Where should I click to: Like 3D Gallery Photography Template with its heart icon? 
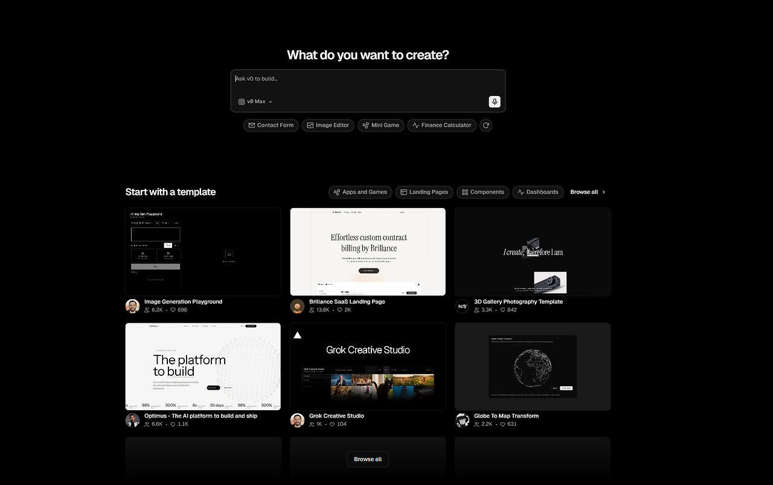click(502, 310)
